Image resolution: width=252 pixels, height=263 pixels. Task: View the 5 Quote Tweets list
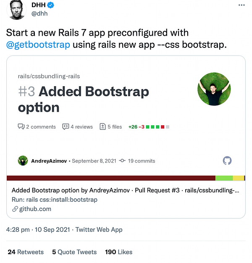[x=74, y=252]
